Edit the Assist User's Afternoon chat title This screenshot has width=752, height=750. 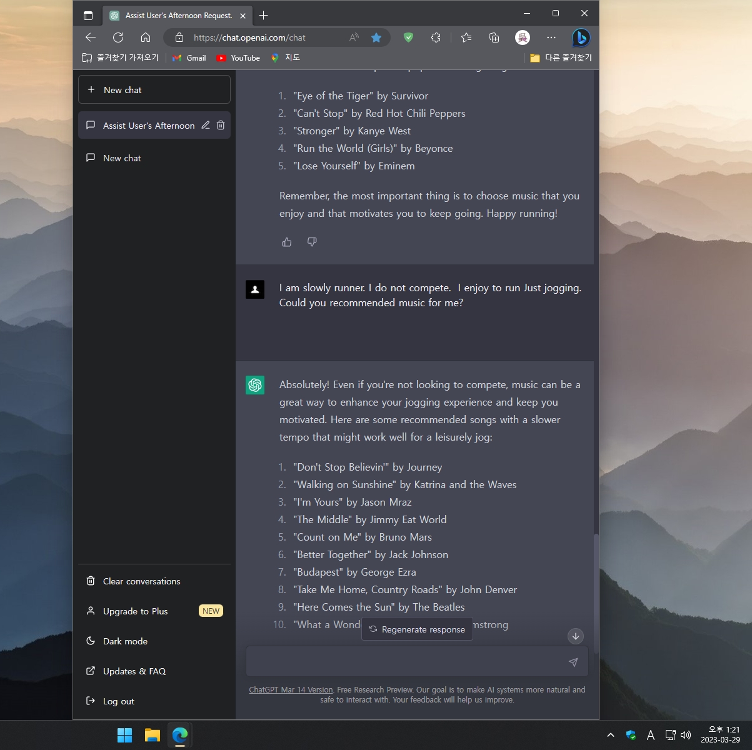pyautogui.click(x=205, y=125)
